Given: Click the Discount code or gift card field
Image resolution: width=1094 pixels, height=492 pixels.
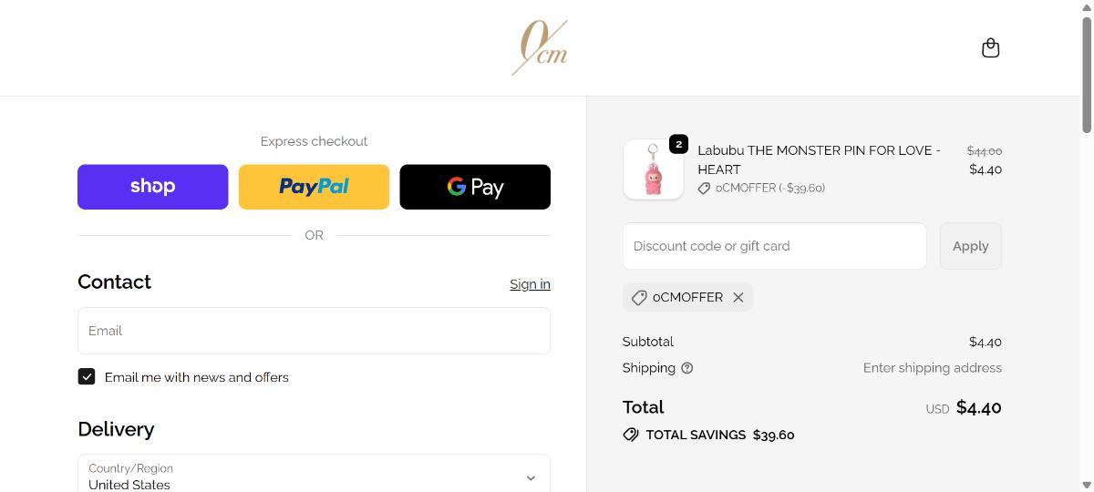Looking at the screenshot, I should (x=774, y=246).
